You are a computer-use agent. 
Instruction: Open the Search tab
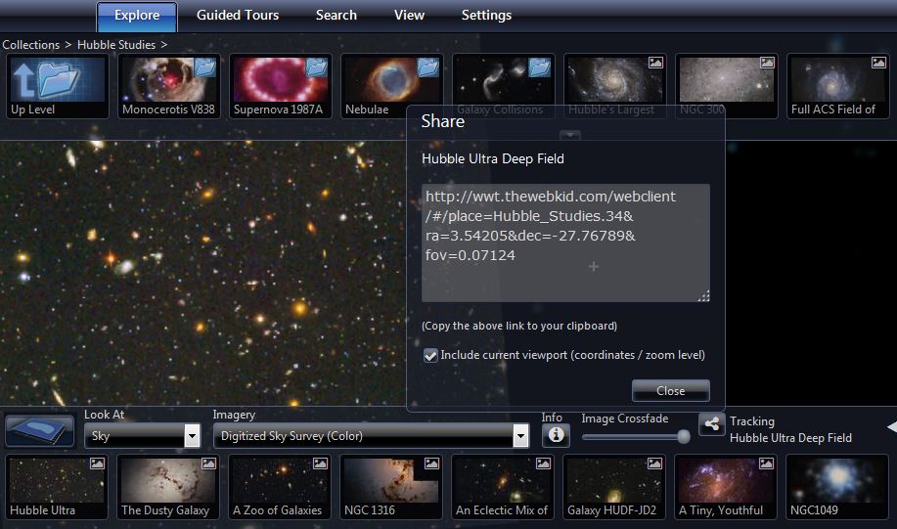(336, 16)
